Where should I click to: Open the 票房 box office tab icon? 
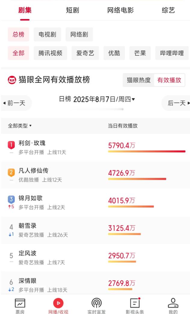pos(20,303)
